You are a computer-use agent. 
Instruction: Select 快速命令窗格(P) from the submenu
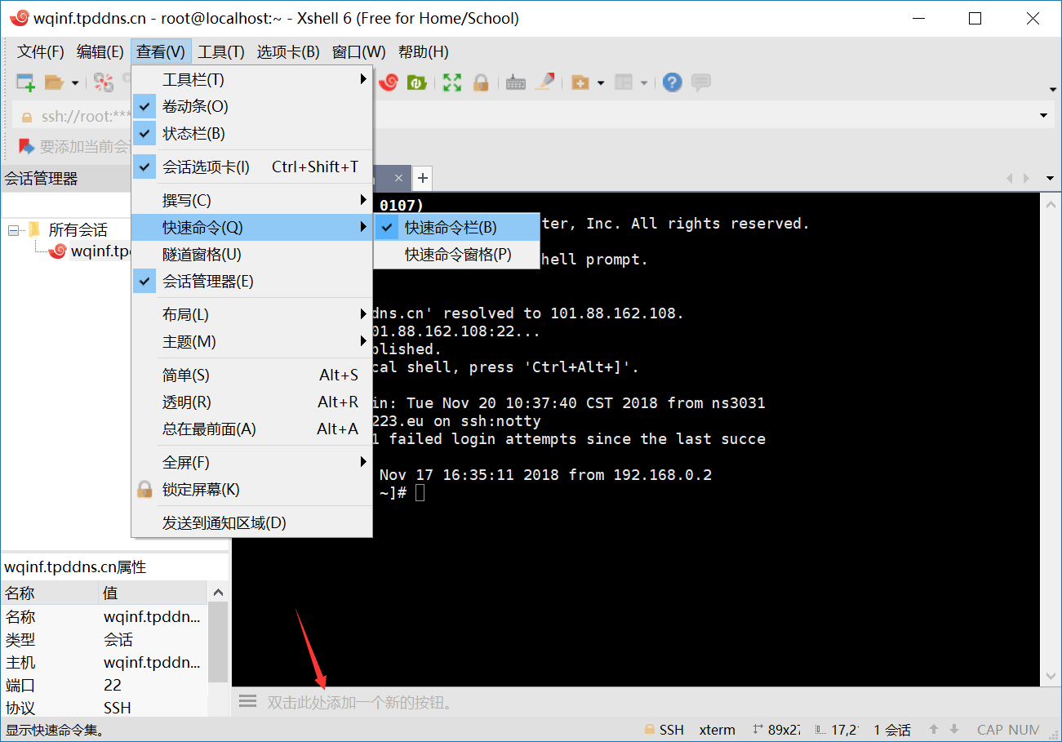pyautogui.click(x=458, y=255)
